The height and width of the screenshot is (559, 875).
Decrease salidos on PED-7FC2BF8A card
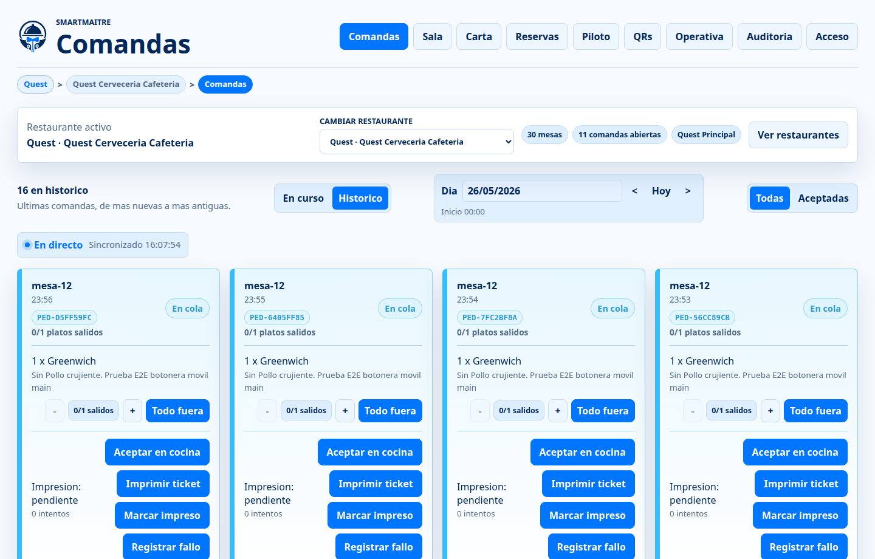pyautogui.click(x=480, y=411)
